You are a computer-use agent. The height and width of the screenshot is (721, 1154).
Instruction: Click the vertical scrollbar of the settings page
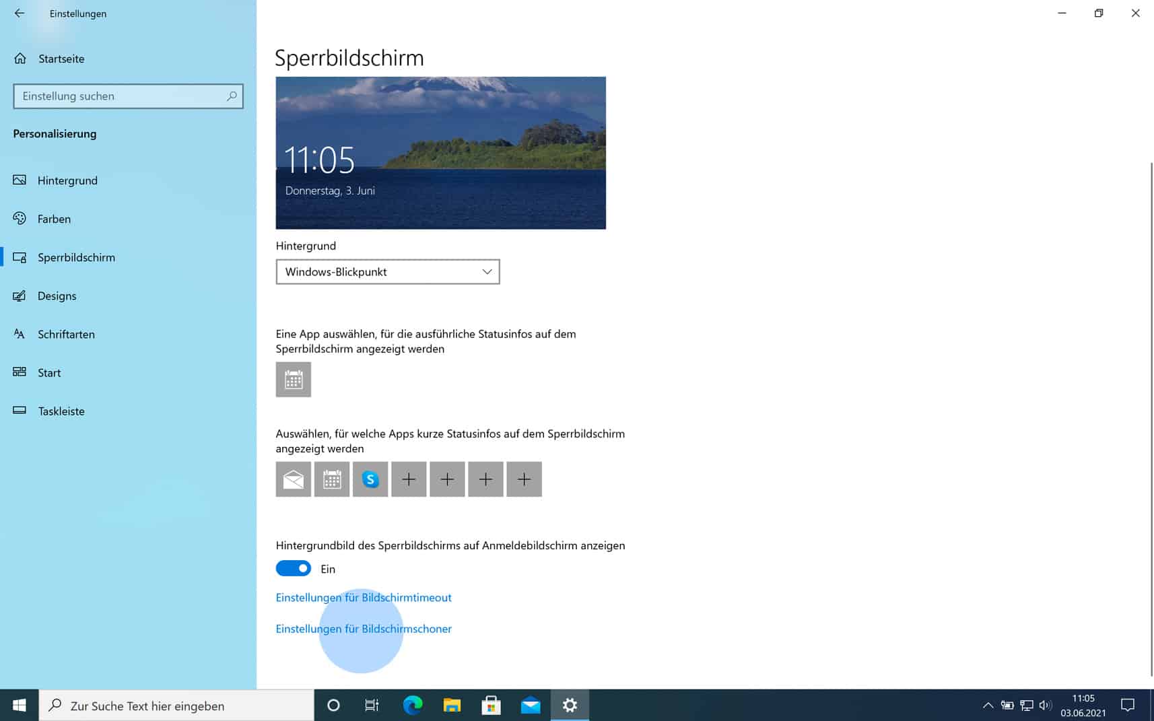[1151, 418]
